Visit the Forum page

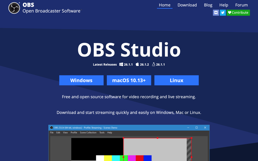pos(241,5)
